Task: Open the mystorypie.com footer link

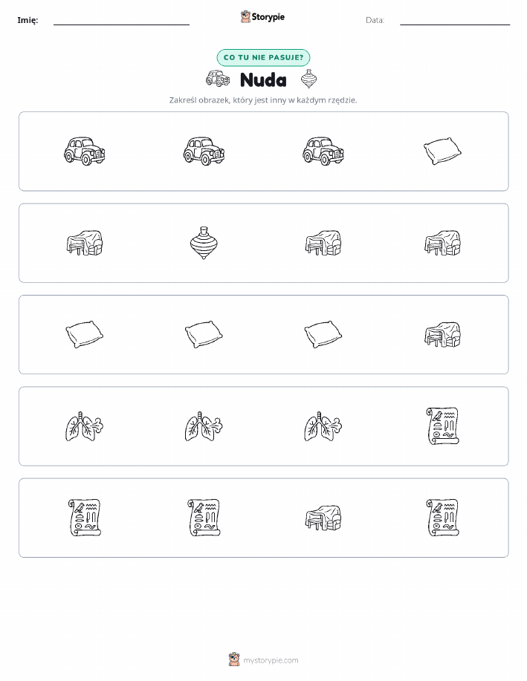Action: click(x=263, y=659)
